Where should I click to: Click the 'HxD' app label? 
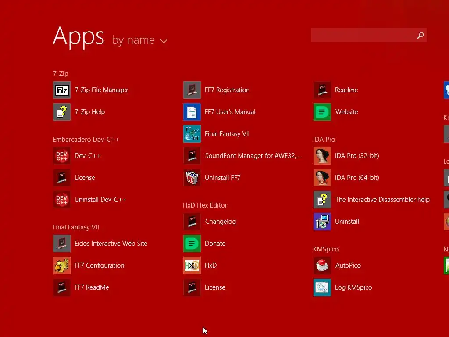click(x=210, y=265)
